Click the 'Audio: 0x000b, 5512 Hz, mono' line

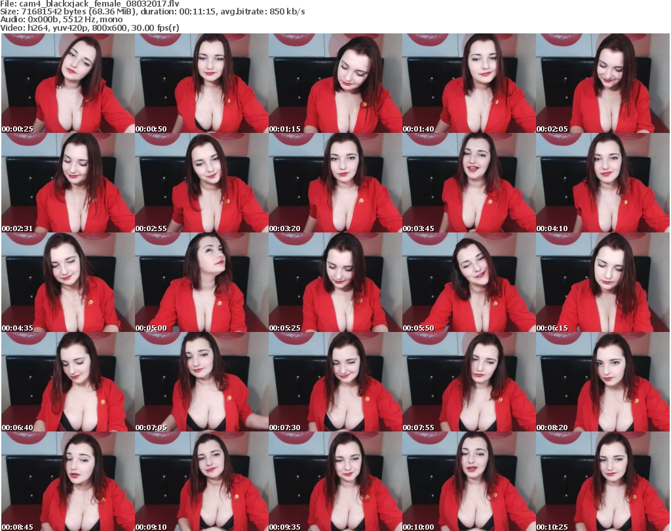click(x=62, y=20)
